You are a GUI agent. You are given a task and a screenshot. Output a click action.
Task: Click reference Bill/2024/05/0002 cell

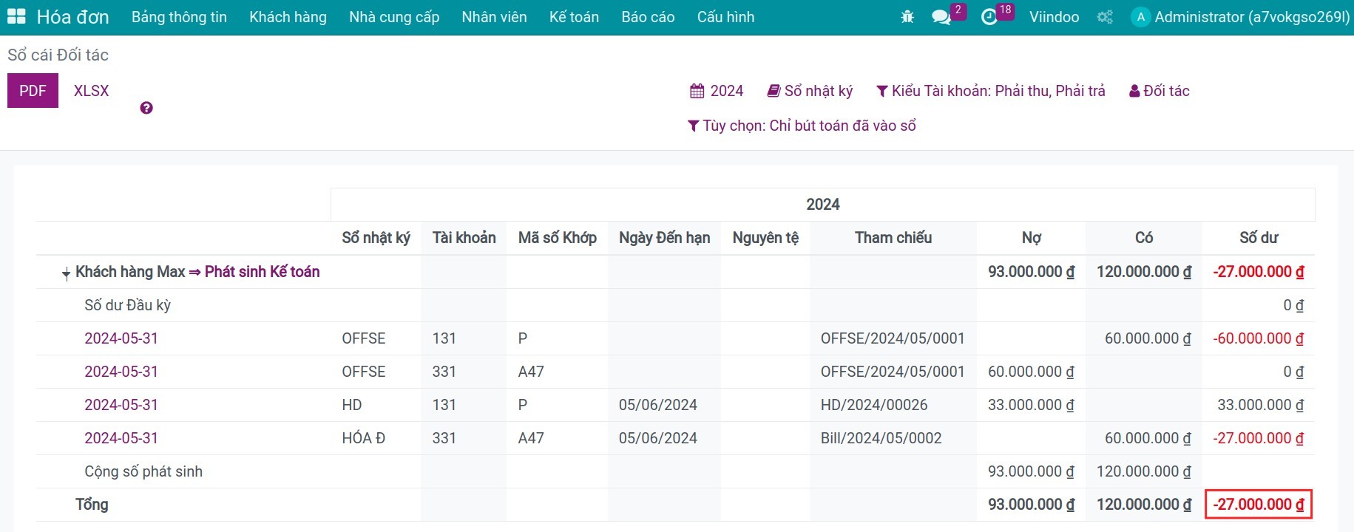click(x=881, y=438)
